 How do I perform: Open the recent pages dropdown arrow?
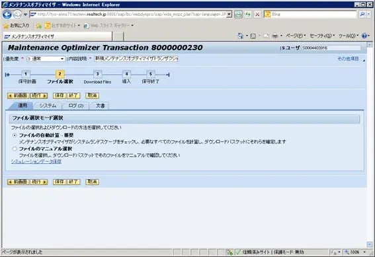(25, 15)
